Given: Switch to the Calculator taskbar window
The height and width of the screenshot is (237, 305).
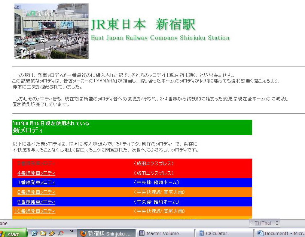Looking at the screenshot, I should click(224, 233).
